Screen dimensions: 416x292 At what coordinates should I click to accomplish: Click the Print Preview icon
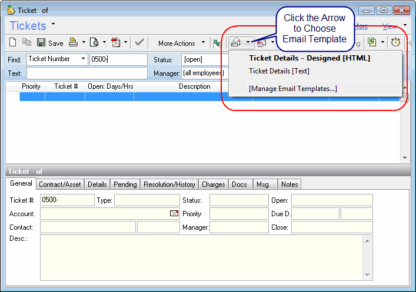coord(94,43)
